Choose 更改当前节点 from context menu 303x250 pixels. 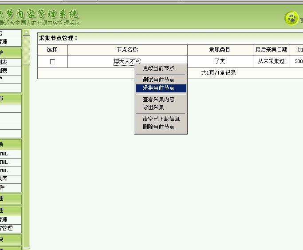[x=158, y=68]
